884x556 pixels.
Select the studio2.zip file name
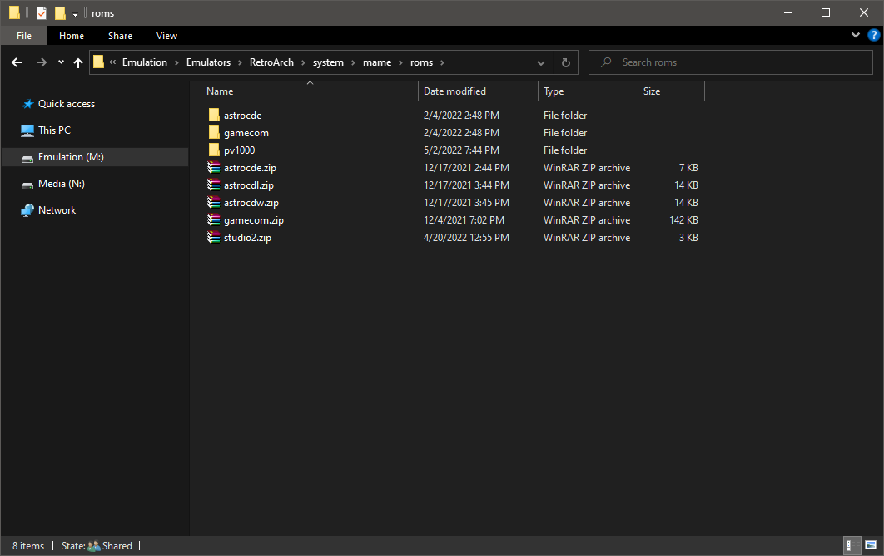click(x=247, y=238)
